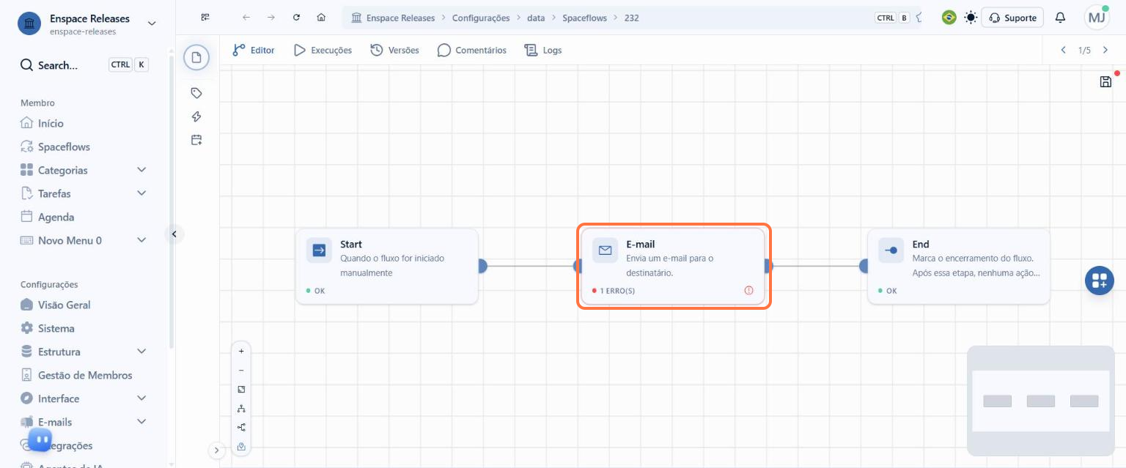Image resolution: width=1126 pixels, height=468 pixels.
Task: Click the document icon in the side rail
Action: (196, 57)
